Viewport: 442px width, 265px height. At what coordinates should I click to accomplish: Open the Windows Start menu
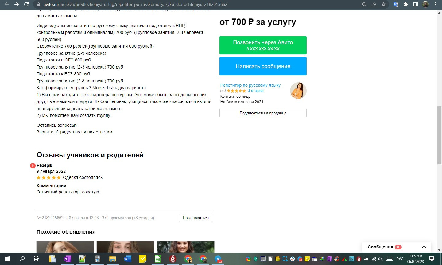click(x=7, y=259)
